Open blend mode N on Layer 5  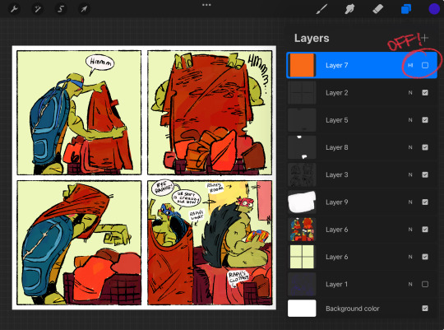coord(410,120)
